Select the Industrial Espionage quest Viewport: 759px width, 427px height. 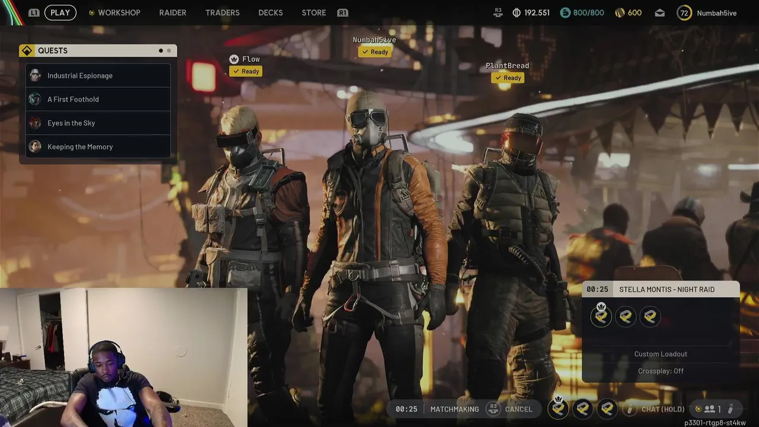click(x=98, y=75)
